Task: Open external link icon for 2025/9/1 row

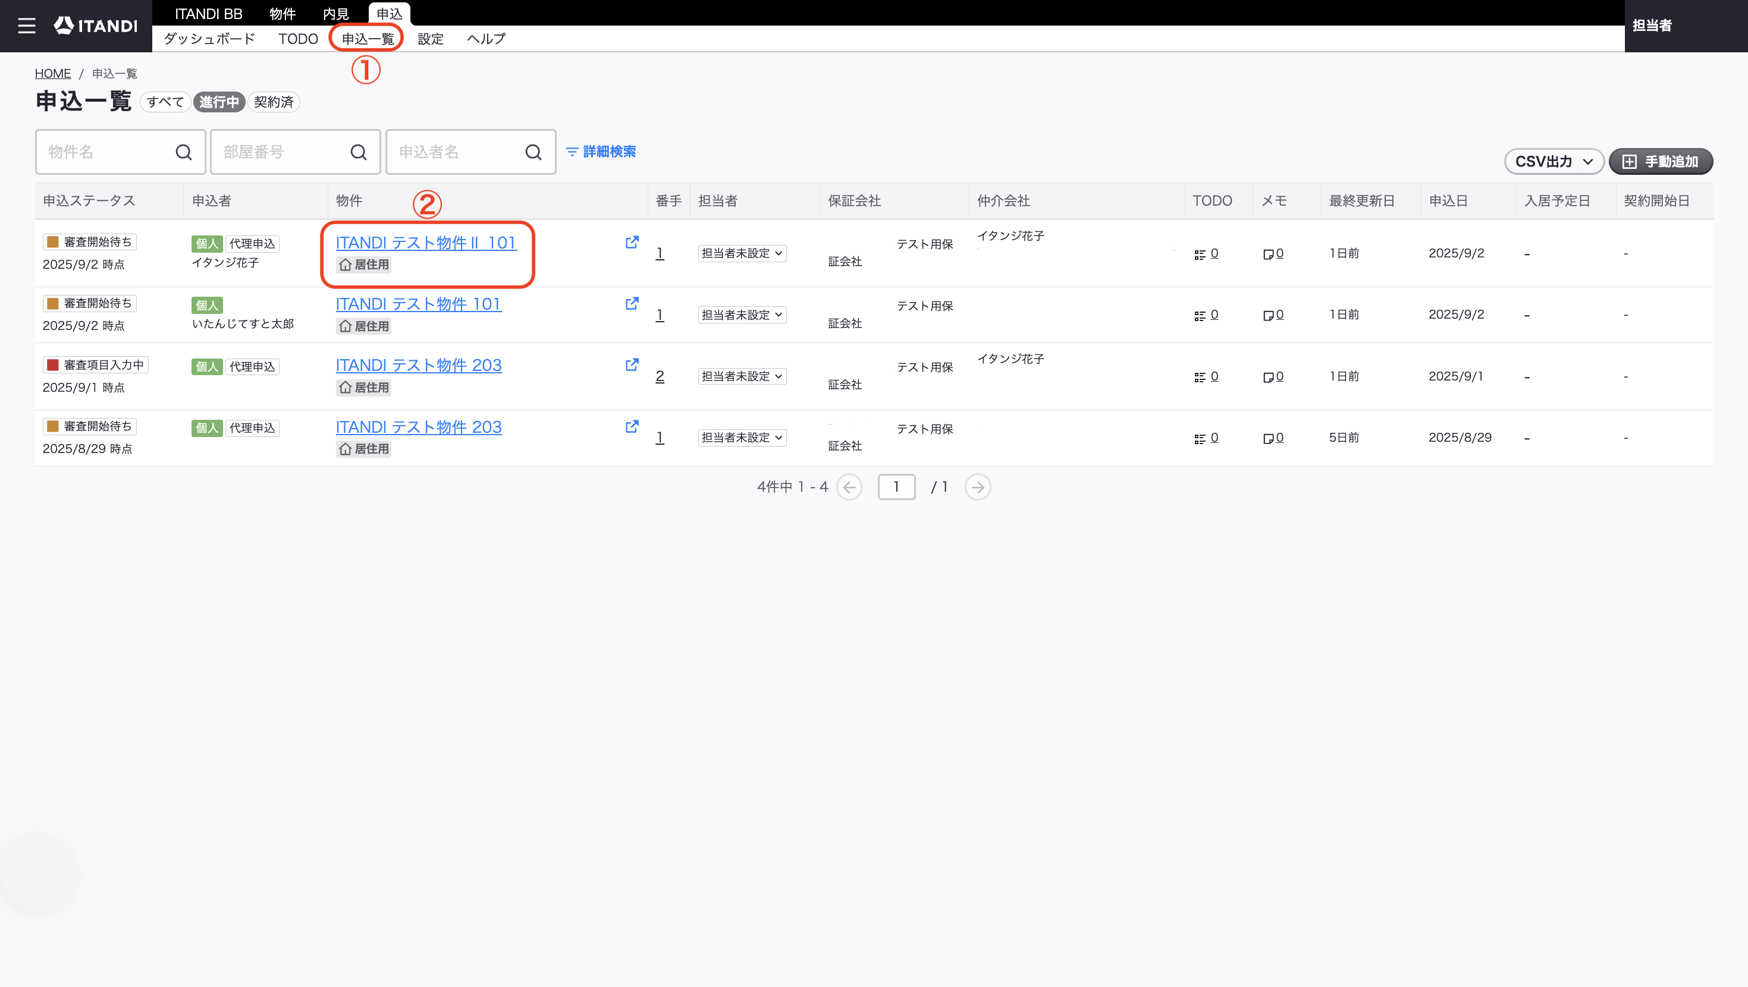Action: pos(632,364)
